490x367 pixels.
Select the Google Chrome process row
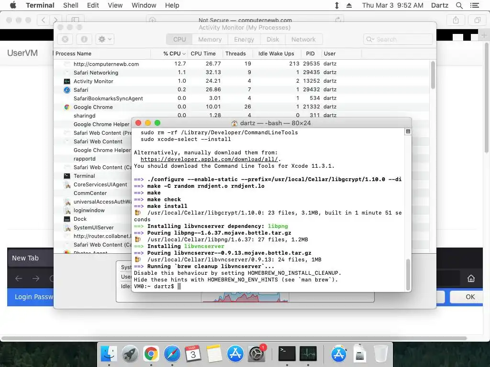241,107
